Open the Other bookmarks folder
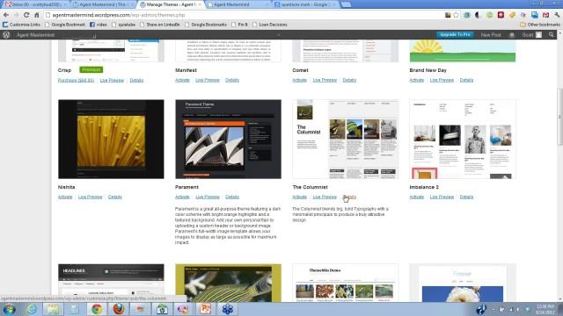The height and width of the screenshot is (316, 563). tap(540, 25)
